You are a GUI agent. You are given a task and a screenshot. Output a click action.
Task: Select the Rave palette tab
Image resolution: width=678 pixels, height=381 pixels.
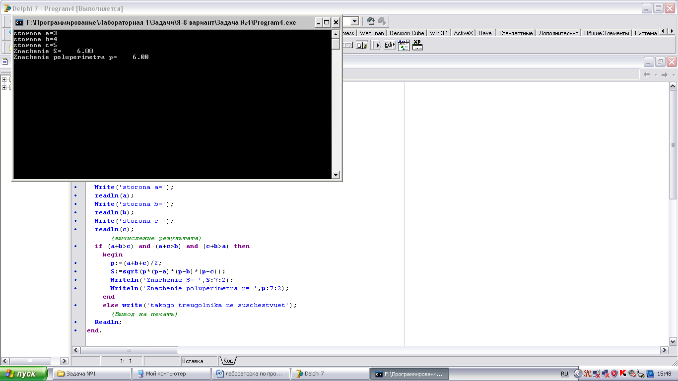[x=485, y=33]
